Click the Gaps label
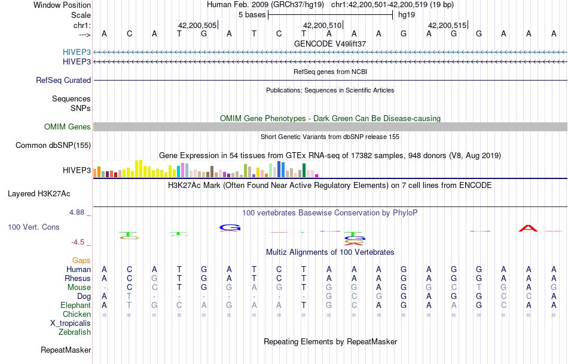The height and width of the screenshot is (364, 568). point(81,261)
